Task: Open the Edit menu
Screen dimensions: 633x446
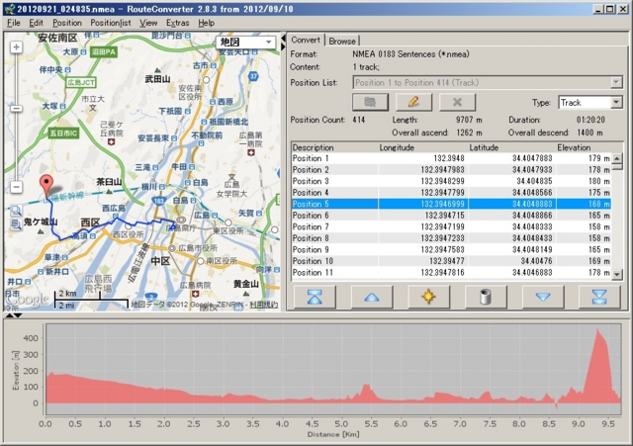Action: click(x=36, y=23)
